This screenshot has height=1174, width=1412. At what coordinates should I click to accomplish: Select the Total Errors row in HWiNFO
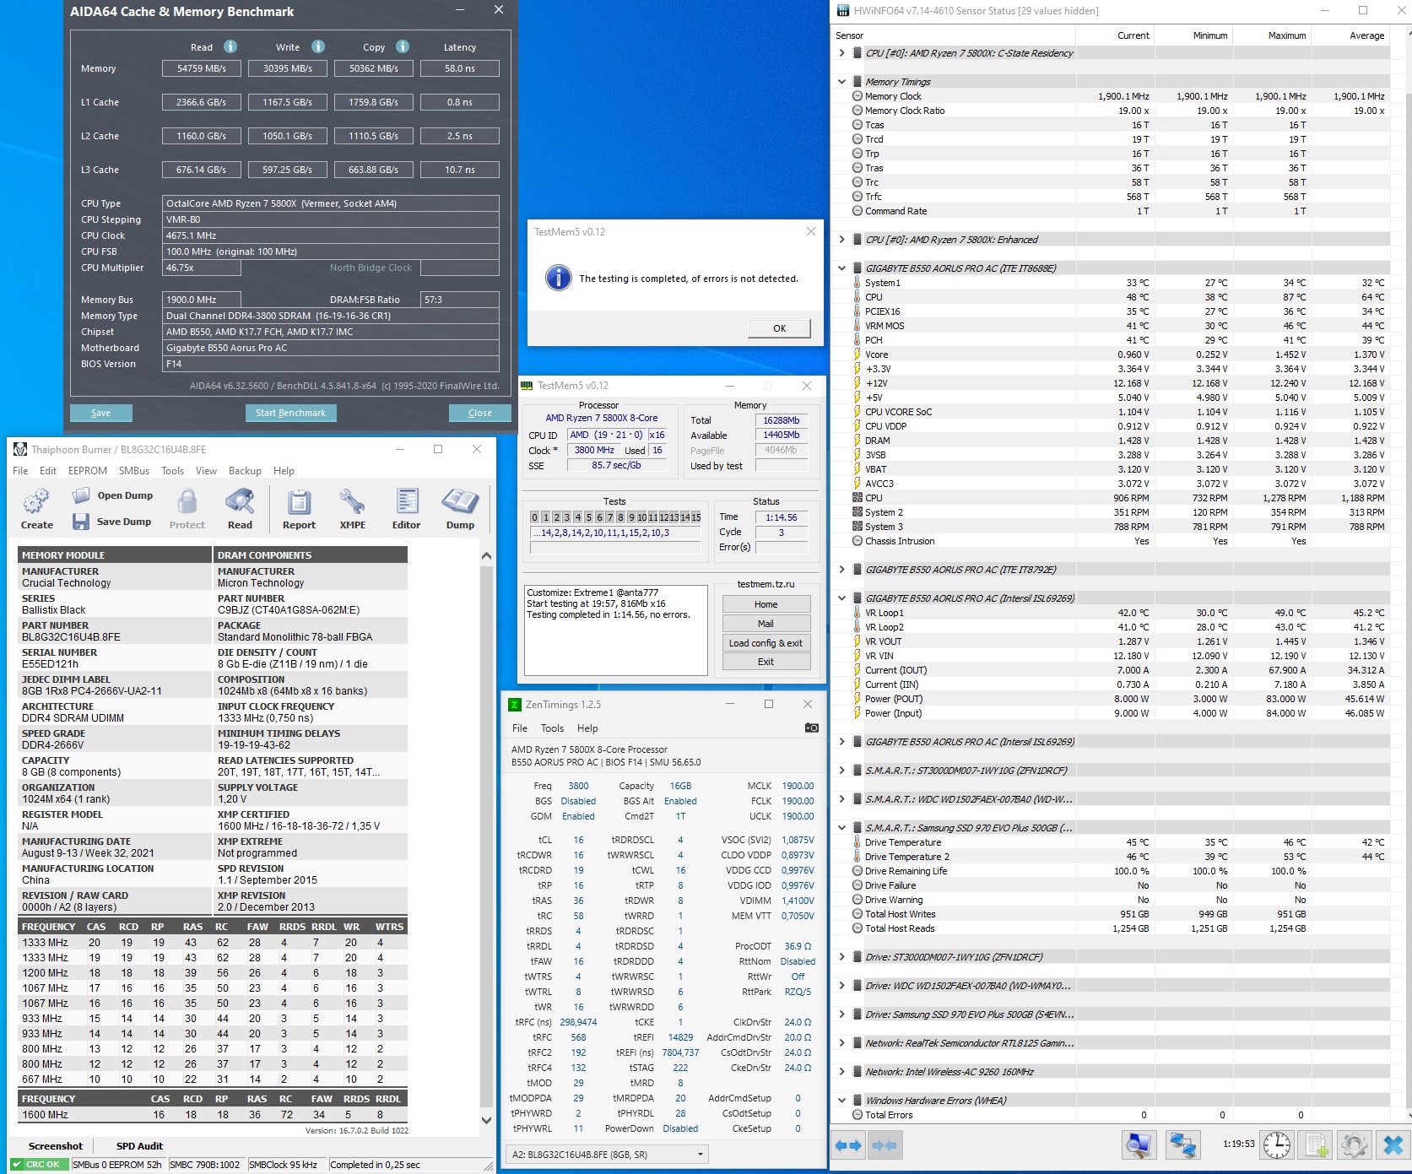1110,1115
